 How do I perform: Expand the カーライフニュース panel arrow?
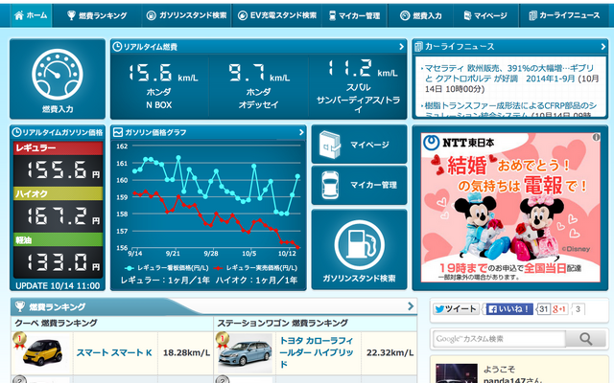pyautogui.click(x=603, y=47)
